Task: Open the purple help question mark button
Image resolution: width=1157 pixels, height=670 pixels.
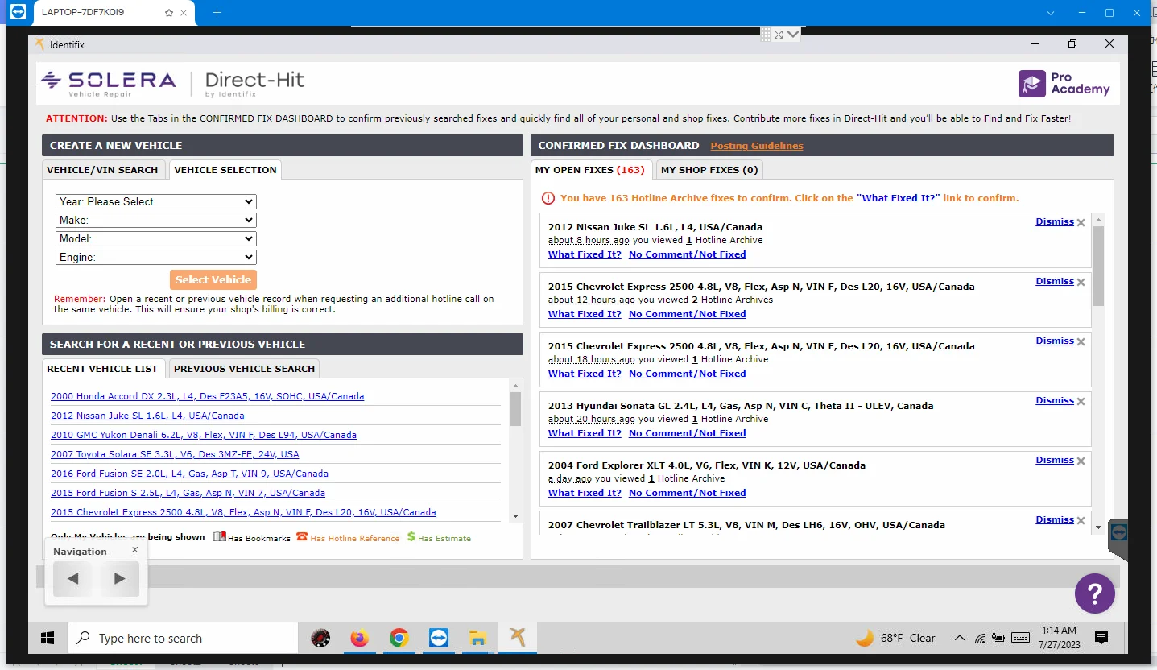Action: click(x=1094, y=594)
